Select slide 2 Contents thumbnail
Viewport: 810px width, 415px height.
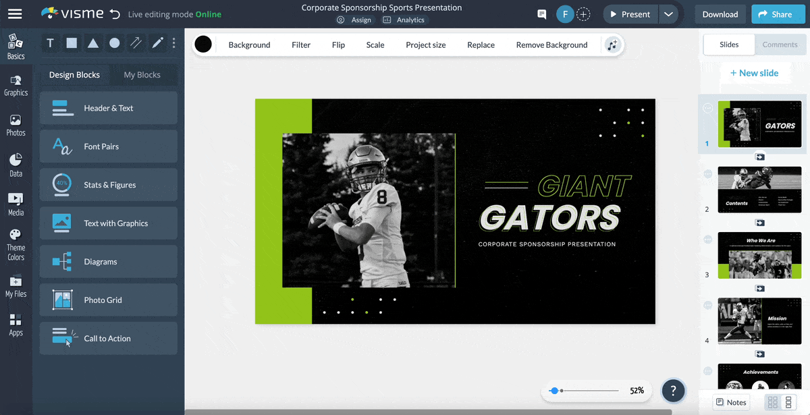coord(759,190)
